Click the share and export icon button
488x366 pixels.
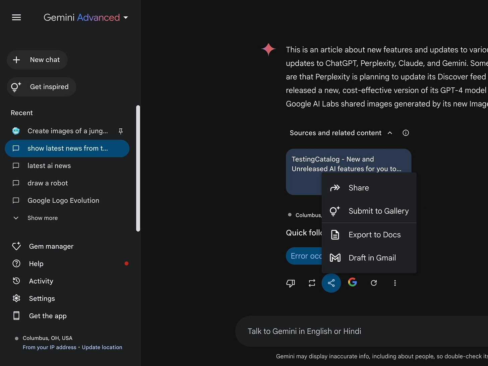point(331,283)
